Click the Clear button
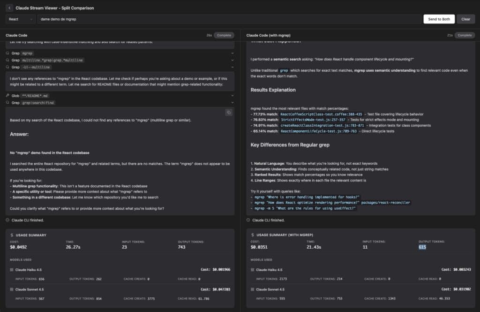This screenshot has width=480, height=312. click(x=465, y=19)
